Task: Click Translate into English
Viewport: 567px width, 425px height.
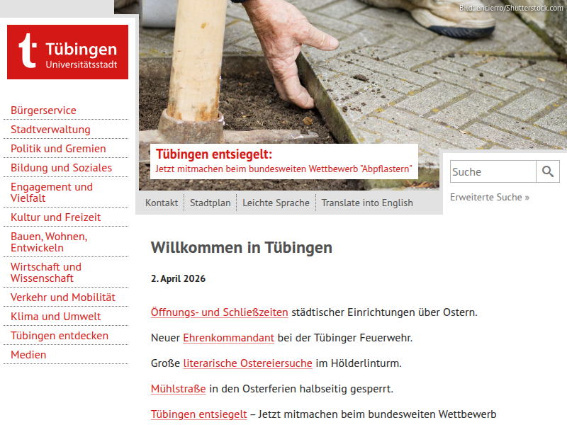Action: click(x=366, y=203)
